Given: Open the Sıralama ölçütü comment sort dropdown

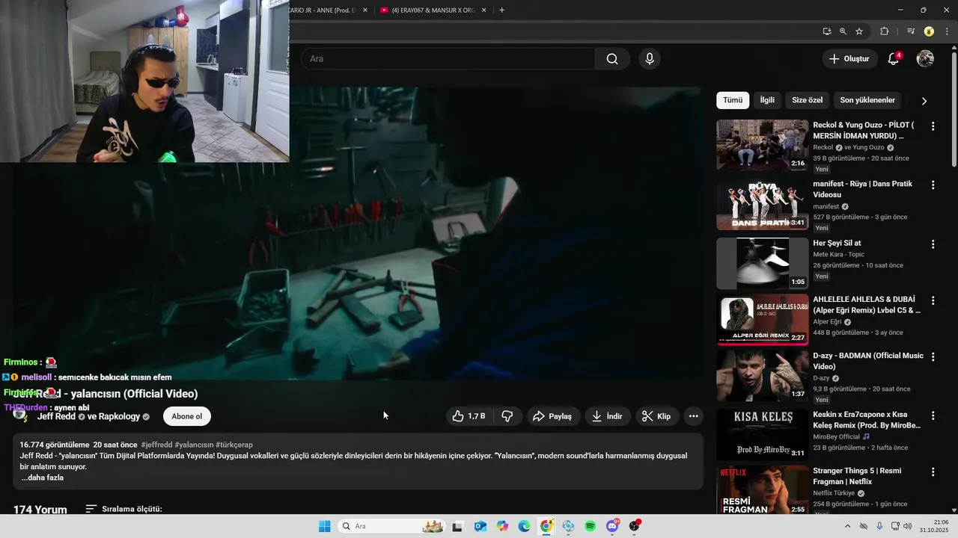Looking at the screenshot, I should (123, 509).
